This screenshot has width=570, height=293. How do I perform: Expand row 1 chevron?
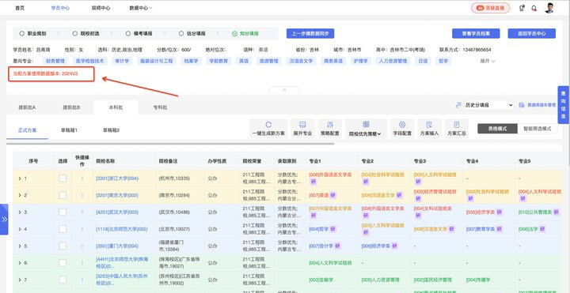pos(20,178)
